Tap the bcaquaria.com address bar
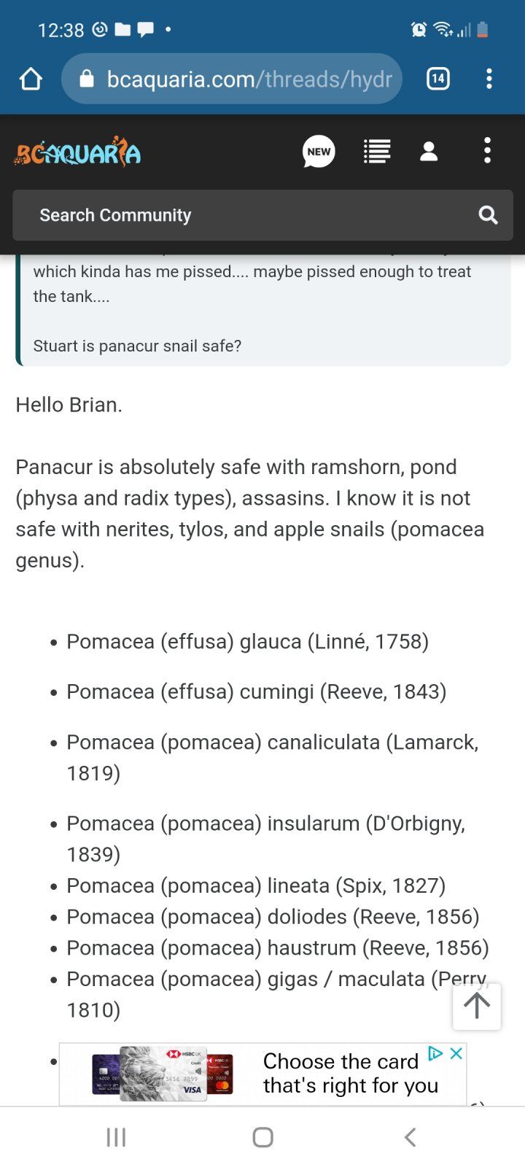 248,79
